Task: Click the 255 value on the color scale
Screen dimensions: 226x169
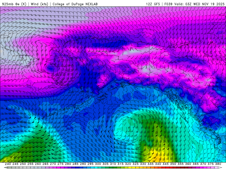Action: click(x=30, y=164)
